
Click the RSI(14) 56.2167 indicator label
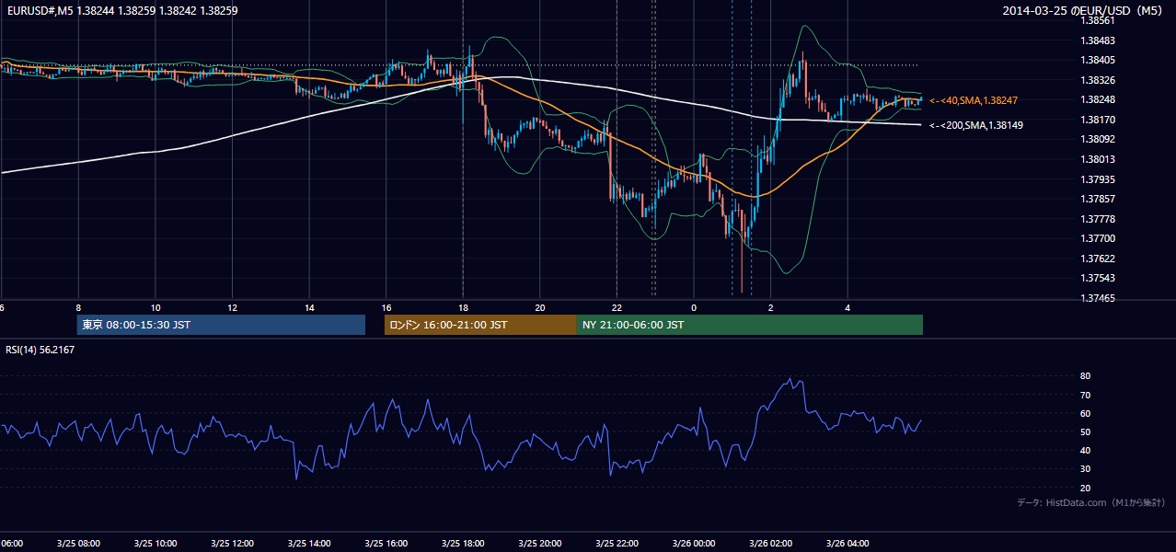pos(40,350)
